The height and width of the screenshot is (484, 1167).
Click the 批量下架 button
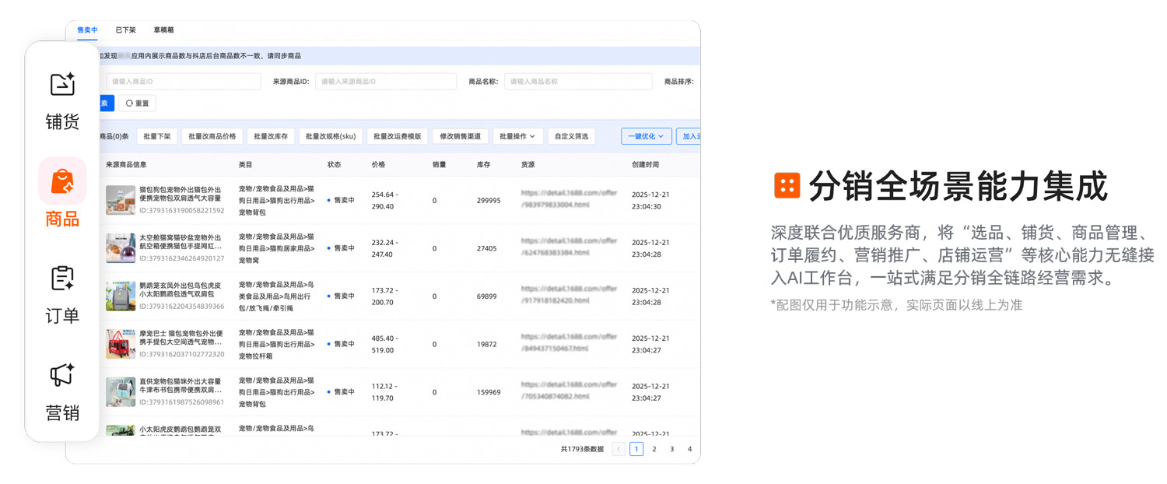(157, 136)
